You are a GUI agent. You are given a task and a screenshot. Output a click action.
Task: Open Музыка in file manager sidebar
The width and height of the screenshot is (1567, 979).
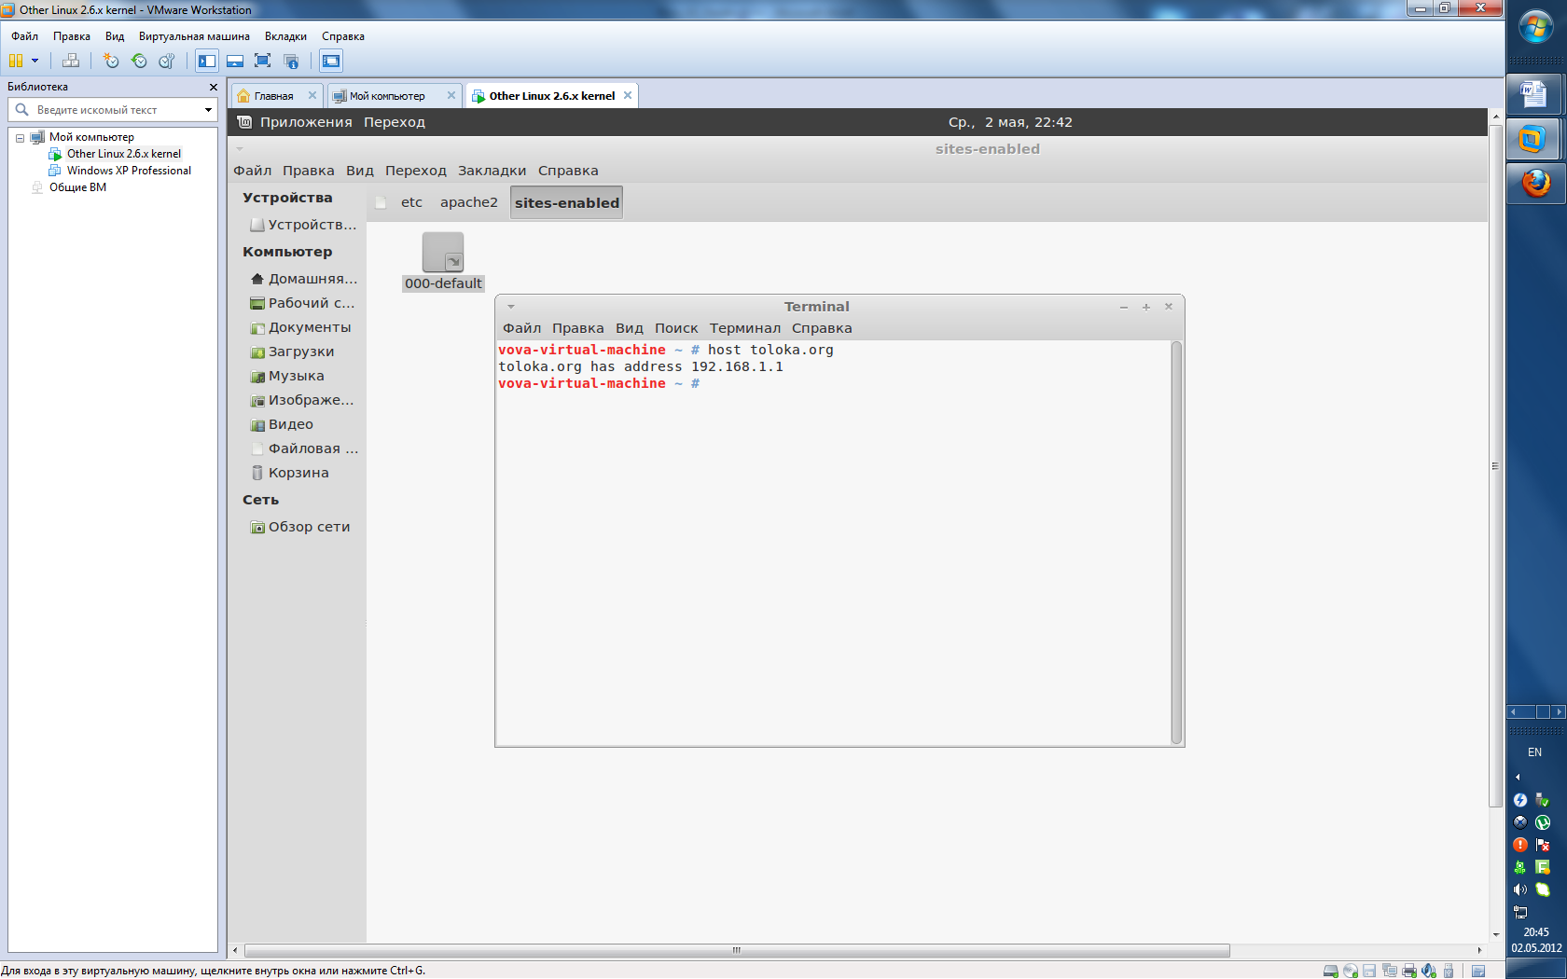click(287, 376)
